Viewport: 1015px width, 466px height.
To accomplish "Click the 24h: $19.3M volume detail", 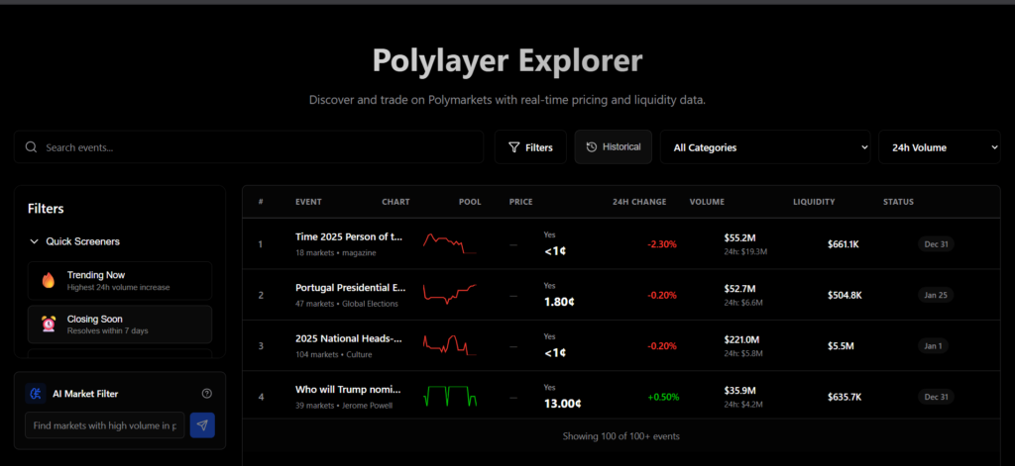I will 745,251.
